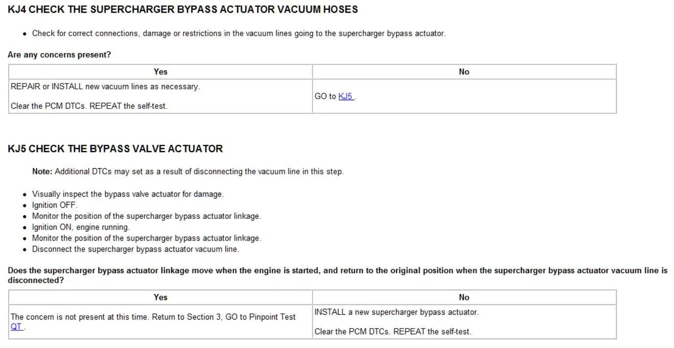
Task: Click the 'Ignition ON, engine running.' bullet
Action: click(81, 227)
